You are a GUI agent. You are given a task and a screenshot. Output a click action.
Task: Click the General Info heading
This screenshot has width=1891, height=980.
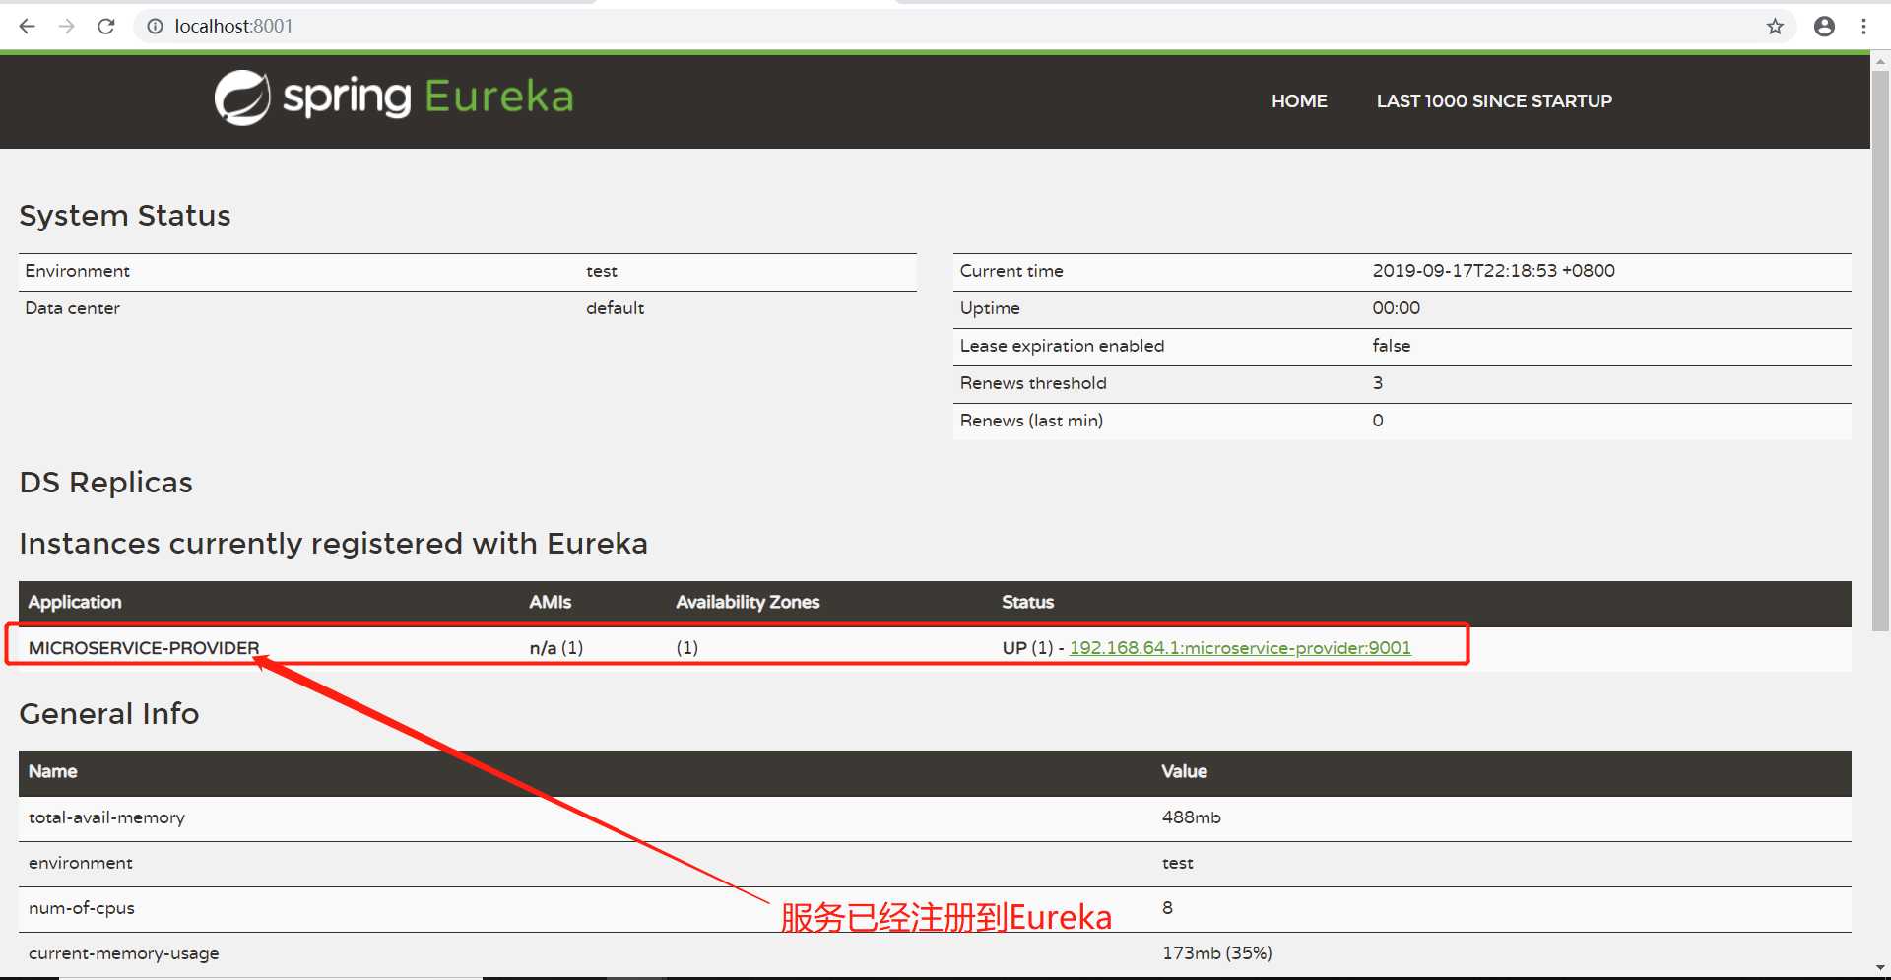(109, 714)
